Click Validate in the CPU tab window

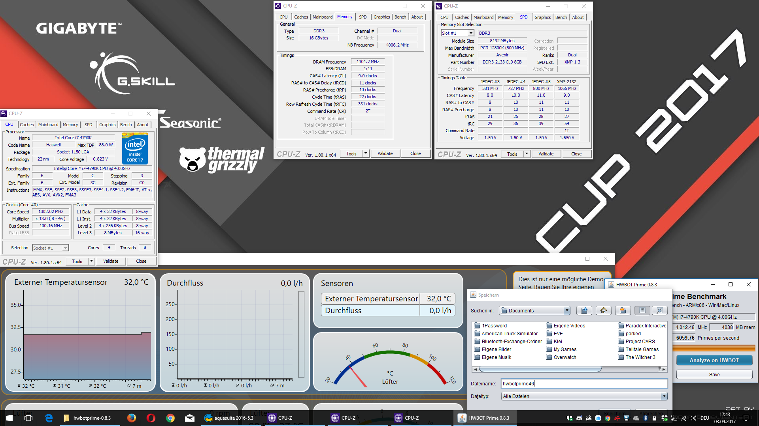pos(111,261)
